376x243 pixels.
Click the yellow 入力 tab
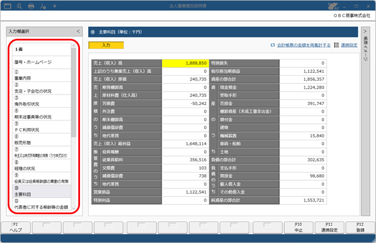107,45
